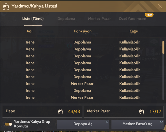Select the Liste (Tümü) tab
Screen dimensions: 166x132
(x=33, y=19)
